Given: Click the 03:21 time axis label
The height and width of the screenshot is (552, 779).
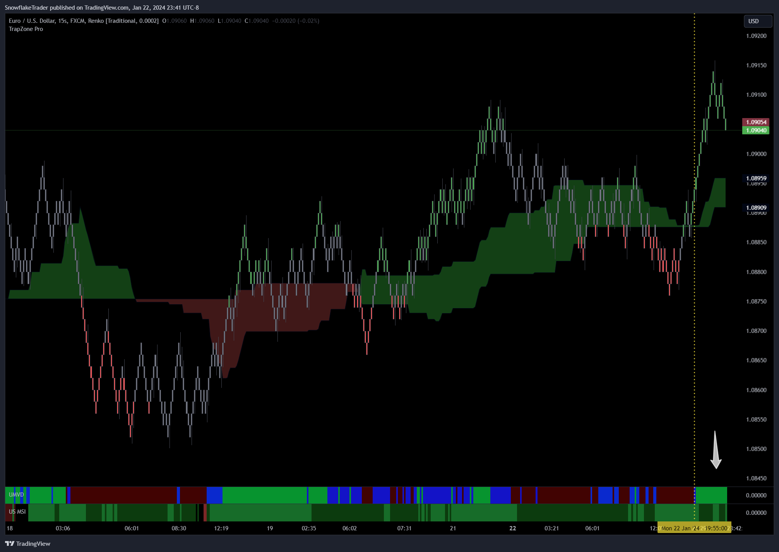Looking at the screenshot, I should click(551, 528).
